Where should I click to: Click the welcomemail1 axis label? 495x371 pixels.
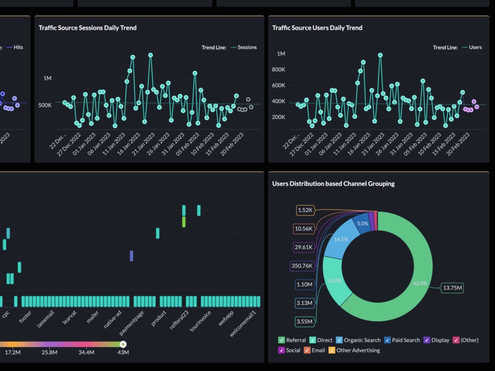coord(243,324)
